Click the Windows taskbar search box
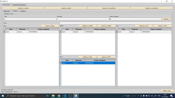The width and height of the screenshot is (175, 98). coord(25,96)
